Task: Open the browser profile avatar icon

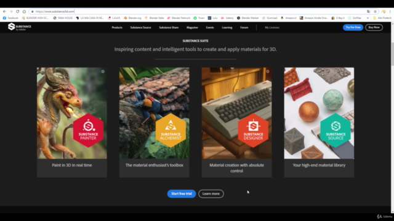Action: pyautogui.click(x=384, y=12)
